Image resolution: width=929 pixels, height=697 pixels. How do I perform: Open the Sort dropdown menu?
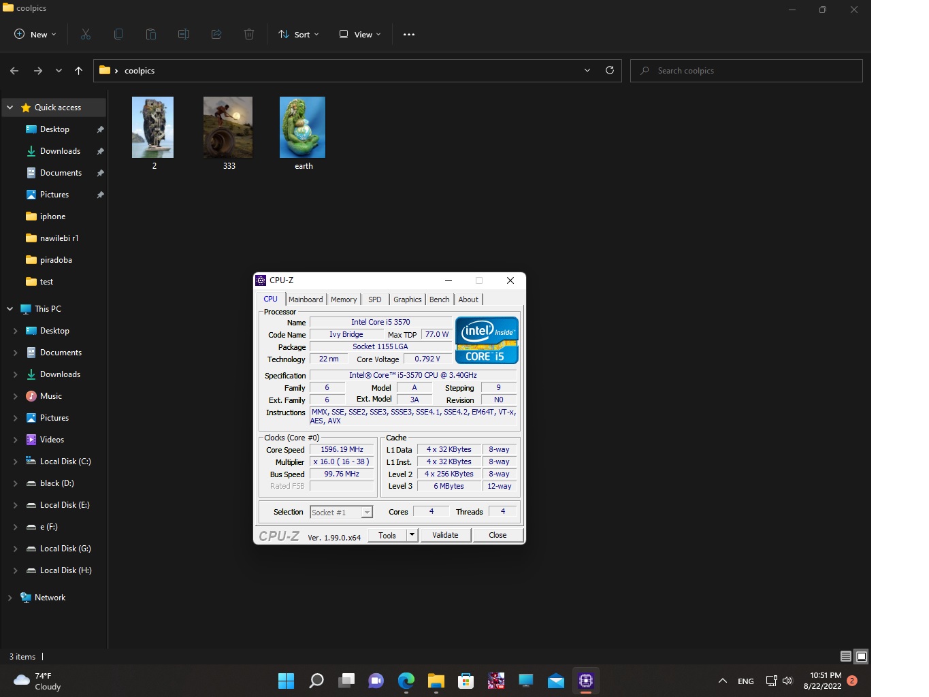(298, 34)
